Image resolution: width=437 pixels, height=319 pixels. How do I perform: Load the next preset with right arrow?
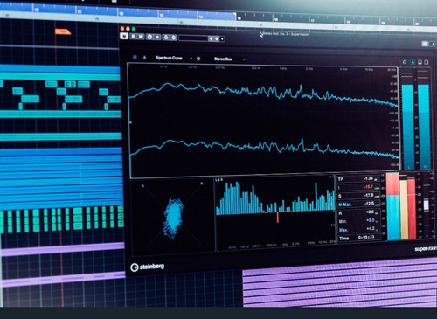(x=217, y=38)
